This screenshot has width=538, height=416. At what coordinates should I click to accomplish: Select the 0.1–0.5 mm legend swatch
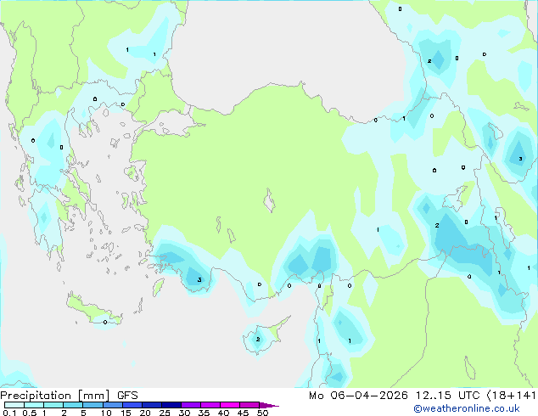[x=14, y=405]
